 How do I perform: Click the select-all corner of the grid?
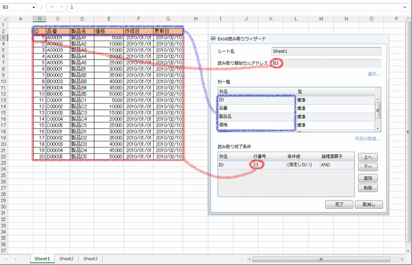[x=4, y=19]
